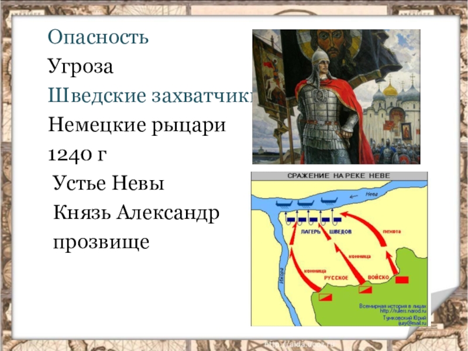Click the 'Тунковский Юрий' credit text
This screenshot has width=468, height=351.
pyautogui.click(x=405, y=318)
